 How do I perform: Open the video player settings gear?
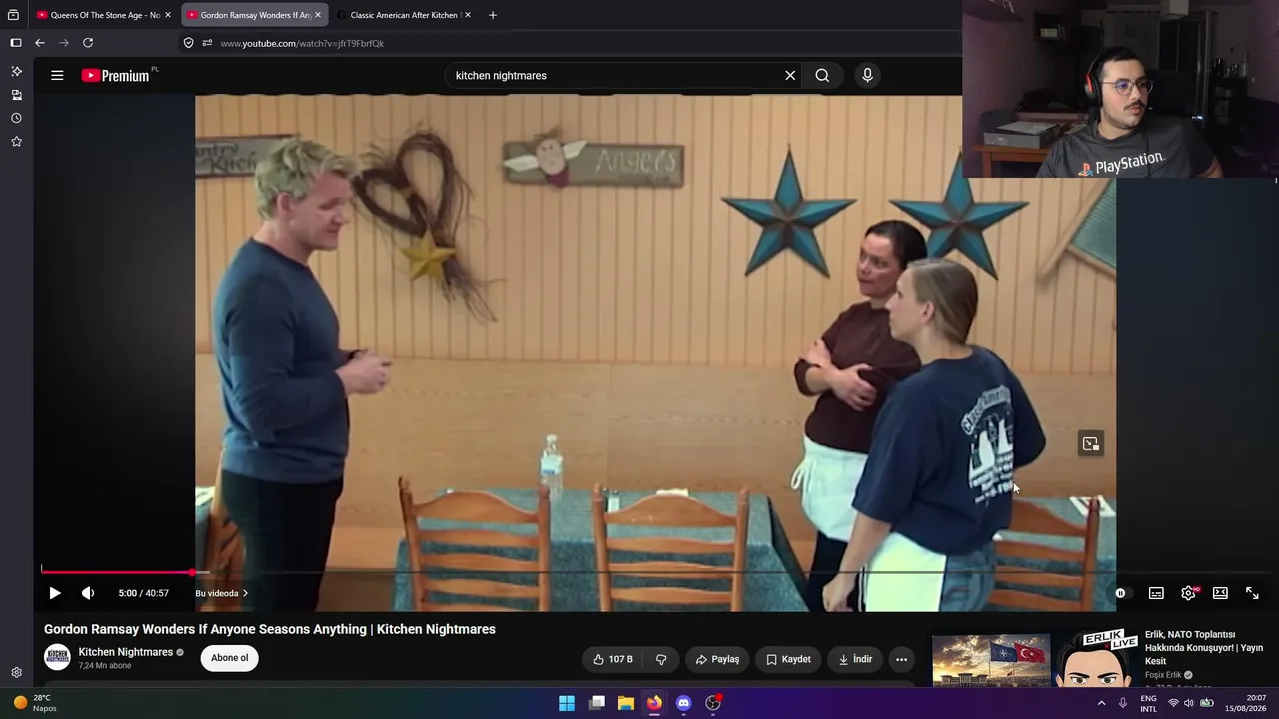(x=1188, y=593)
